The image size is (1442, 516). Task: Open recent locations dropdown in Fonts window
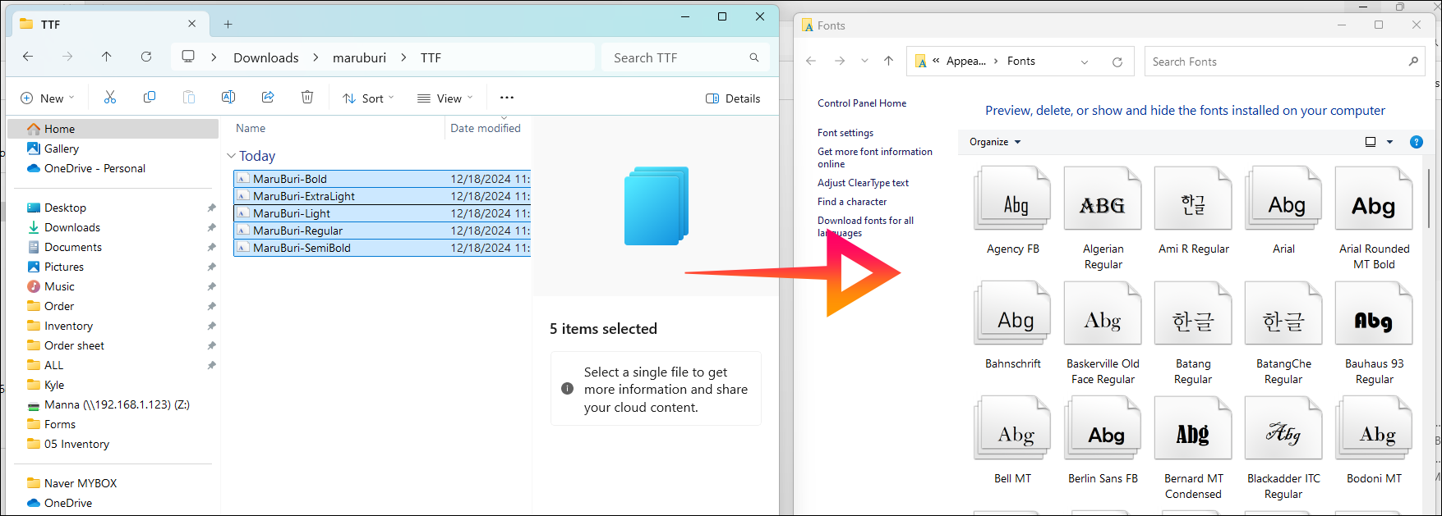pyautogui.click(x=864, y=61)
